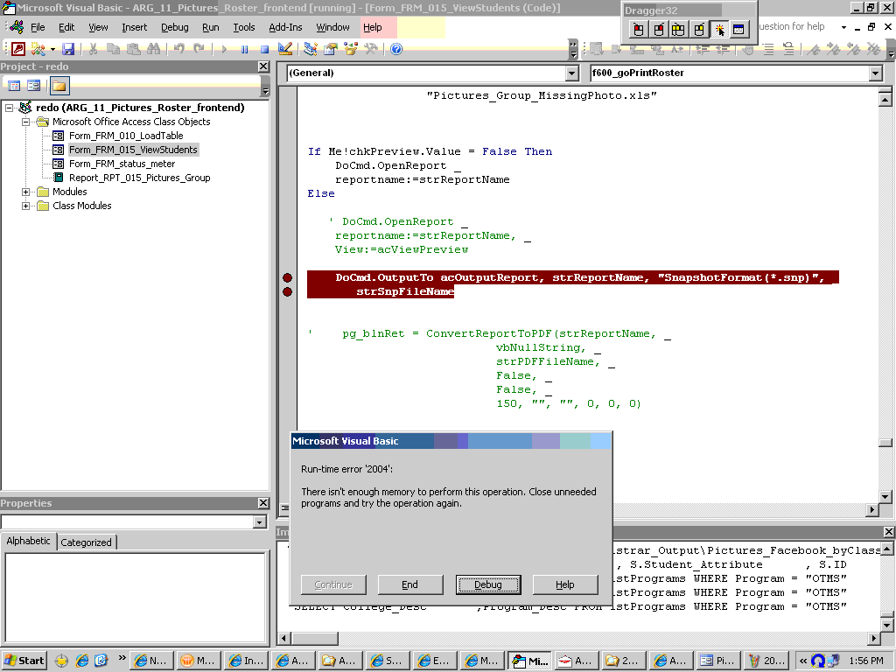Image resolution: width=896 pixels, height=672 pixels.
Task: Switch to the Categorized properties tab
Action: (x=86, y=542)
